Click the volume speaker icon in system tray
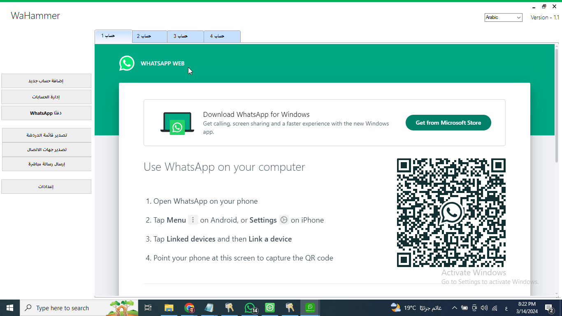Viewport: 562px width, 316px height. click(x=484, y=308)
